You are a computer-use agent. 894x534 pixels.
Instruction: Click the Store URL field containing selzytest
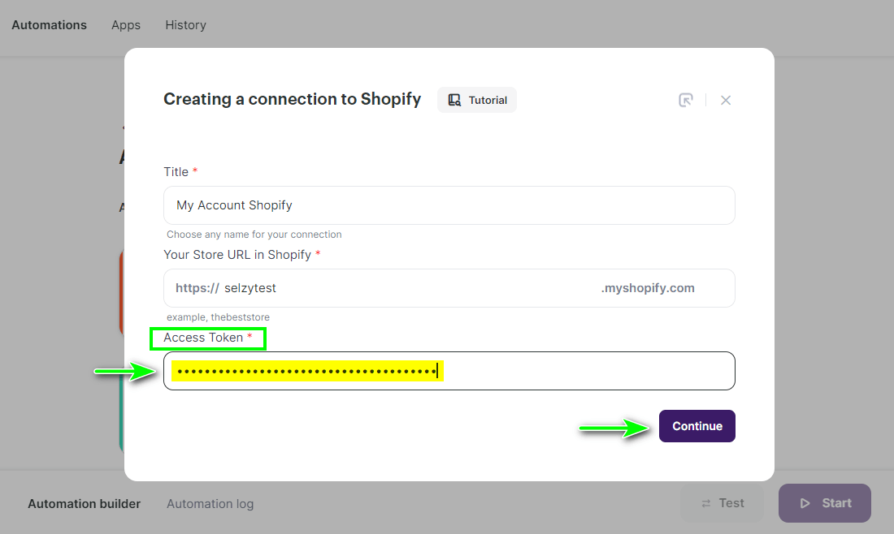click(x=449, y=288)
